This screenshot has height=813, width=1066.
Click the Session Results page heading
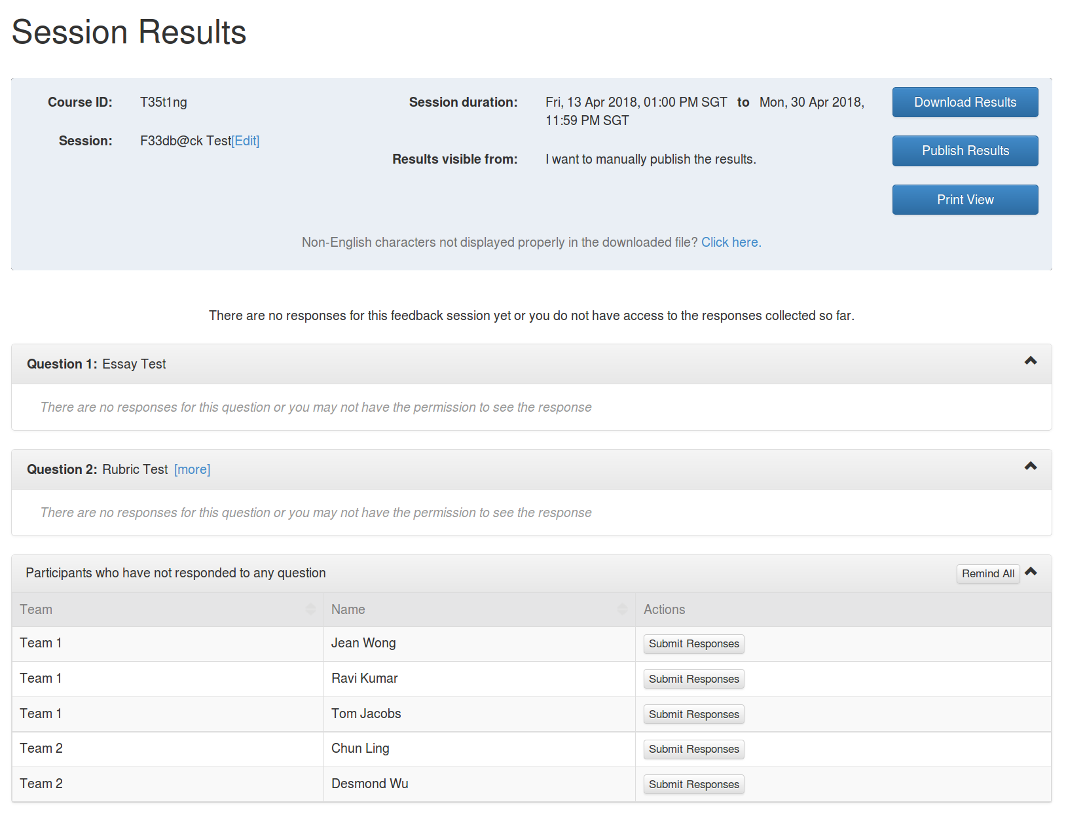click(x=129, y=32)
